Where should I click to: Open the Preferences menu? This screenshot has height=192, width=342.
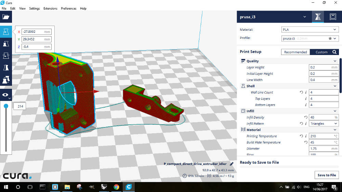click(x=69, y=8)
